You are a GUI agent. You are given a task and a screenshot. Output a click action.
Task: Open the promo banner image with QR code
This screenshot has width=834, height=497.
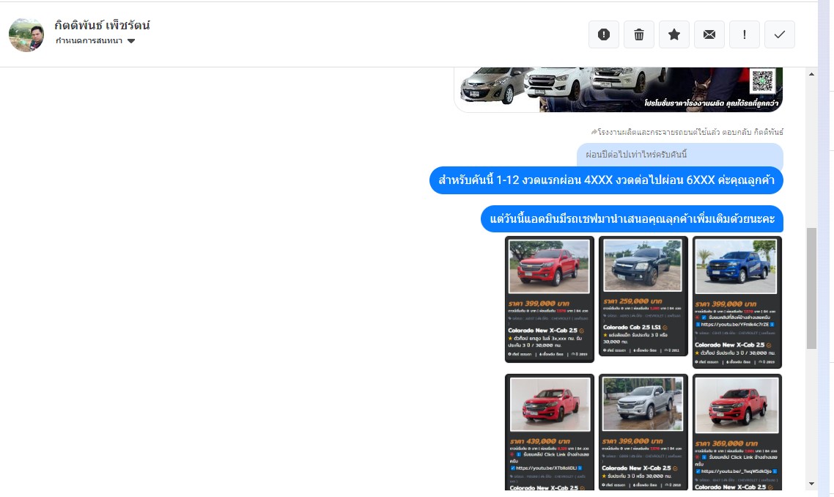click(619, 89)
